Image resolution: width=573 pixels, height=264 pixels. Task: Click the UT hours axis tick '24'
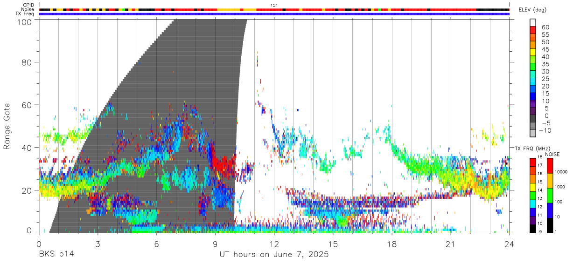509,244
